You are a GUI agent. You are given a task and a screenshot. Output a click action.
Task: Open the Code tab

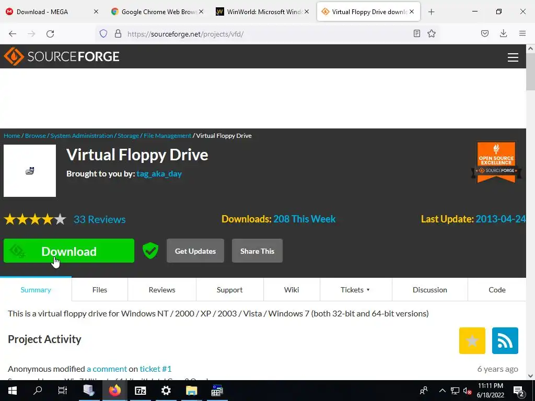[x=497, y=289]
